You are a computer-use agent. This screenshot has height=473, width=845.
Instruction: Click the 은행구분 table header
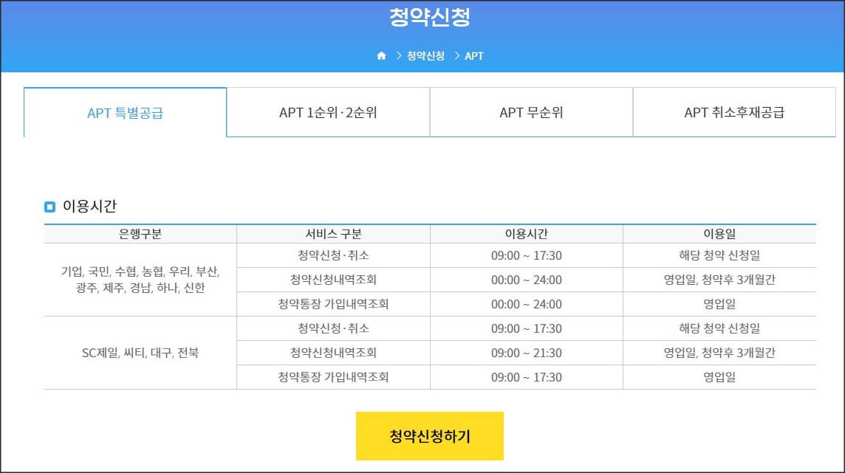click(x=140, y=232)
